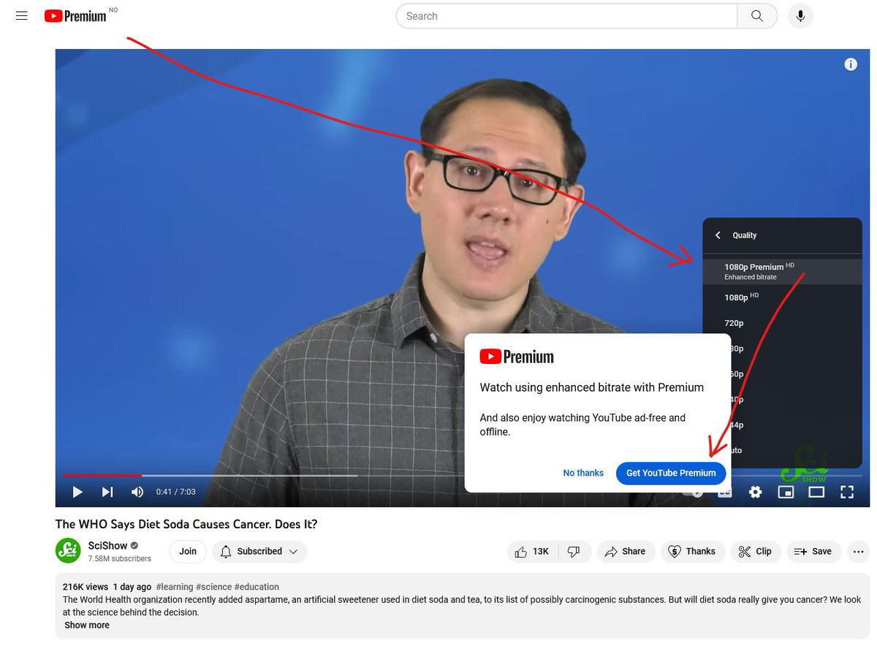Open SciShow channel name link
Screen dimensions: 877x646
pos(107,545)
